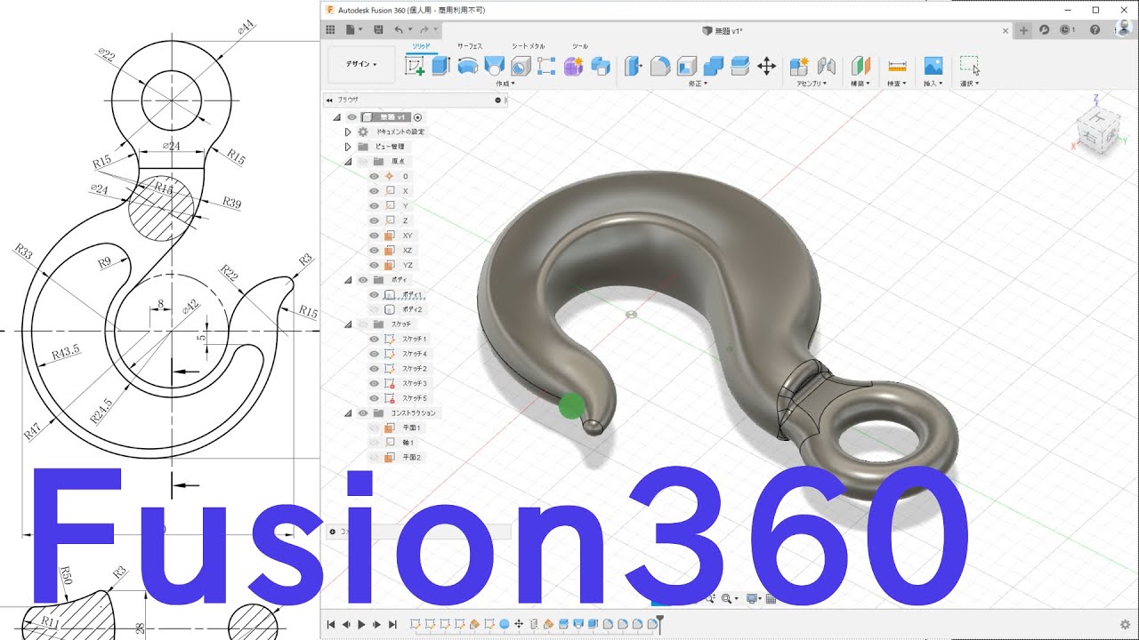Viewport: 1139px width, 640px height.
Task: Click the Save floppy disk icon
Action: pyautogui.click(x=378, y=29)
